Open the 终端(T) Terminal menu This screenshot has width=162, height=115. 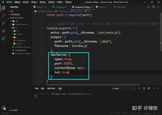click(60, 2)
